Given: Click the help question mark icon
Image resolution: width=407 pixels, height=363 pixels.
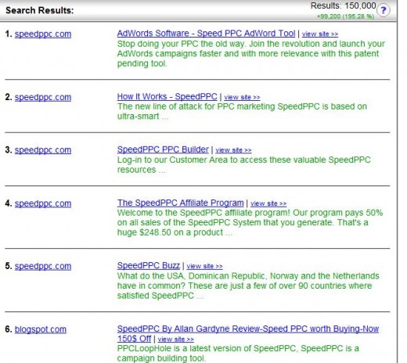Looking at the screenshot, I should coord(383,11).
